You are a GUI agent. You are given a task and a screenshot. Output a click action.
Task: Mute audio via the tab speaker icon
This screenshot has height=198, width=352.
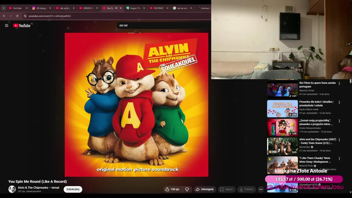(x=116, y=8)
